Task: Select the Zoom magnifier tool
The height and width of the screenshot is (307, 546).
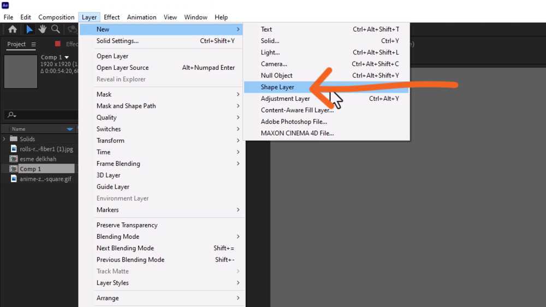Action: (x=55, y=29)
